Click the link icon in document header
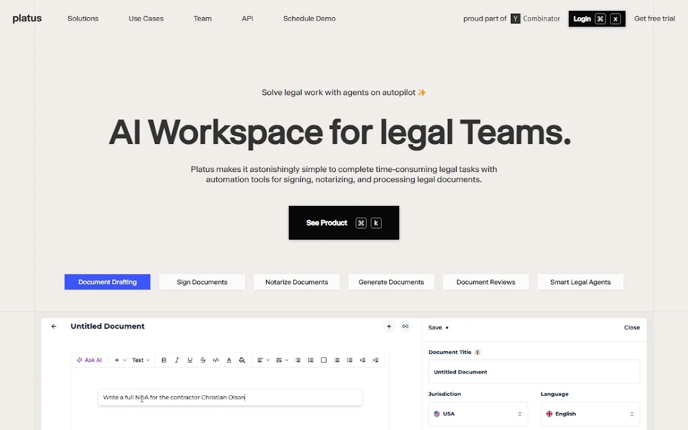688x430 pixels. [x=405, y=326]
